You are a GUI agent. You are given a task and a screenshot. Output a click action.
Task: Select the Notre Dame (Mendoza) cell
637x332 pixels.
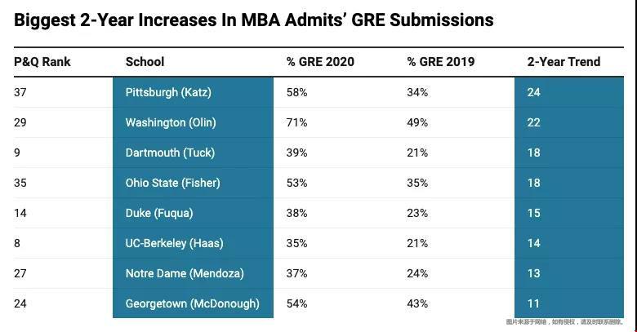(x=185, y=273)
